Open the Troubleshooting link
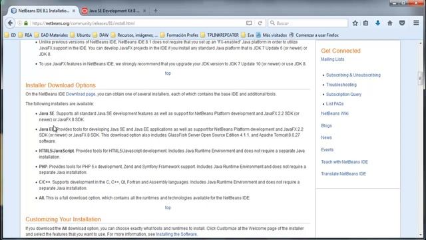The image size is (426, 240). pos(341,85)
